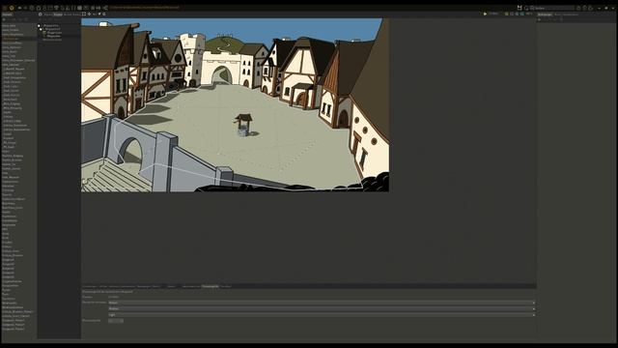
Task: Click the white city gate archway
Action: [221, 75]
